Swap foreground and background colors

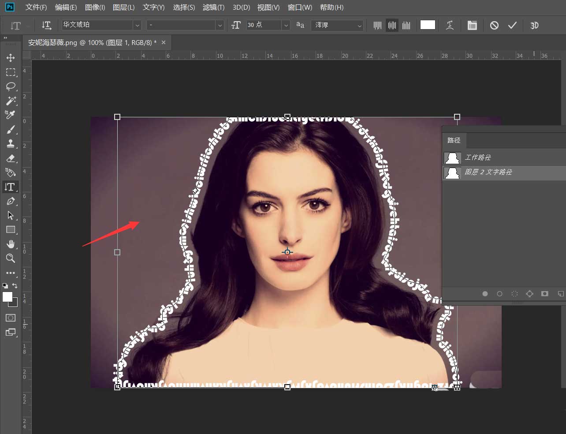pos(15,286)
